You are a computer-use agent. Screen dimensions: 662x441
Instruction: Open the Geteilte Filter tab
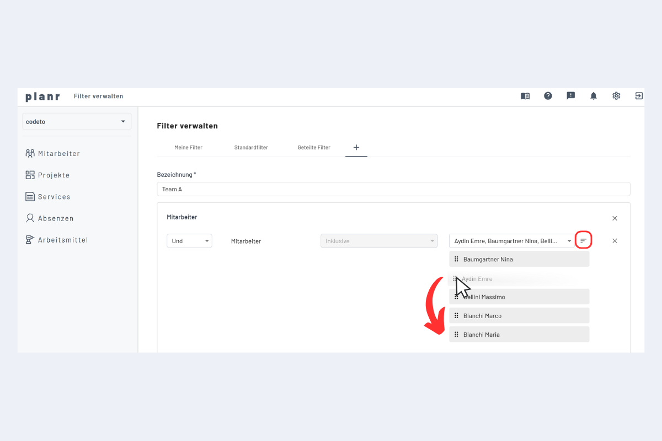click(314, 148)
